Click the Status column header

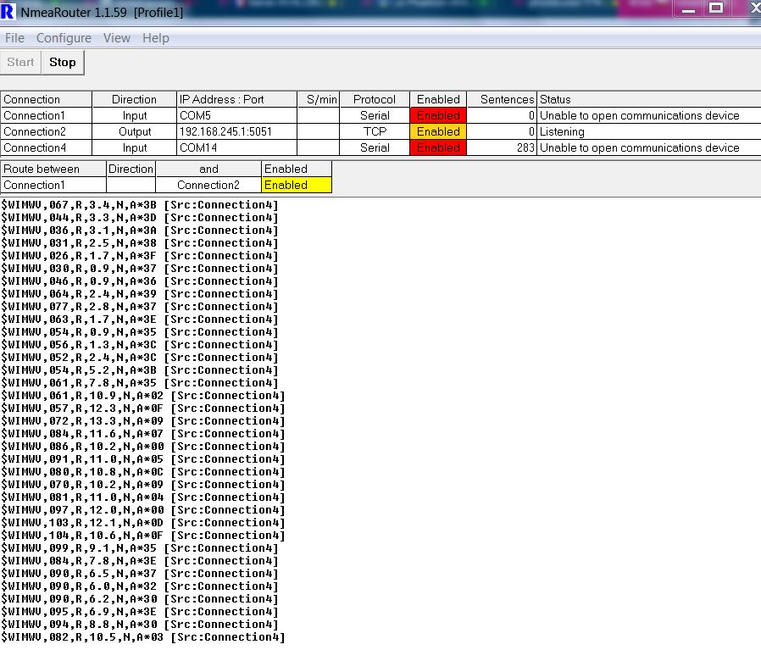(x=555, y=99)
